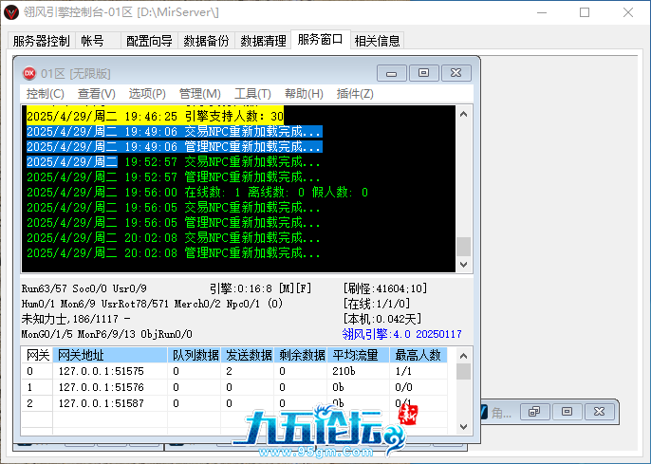Close the minimized 角... child window
This screenshot has height=464, width=651.
(x=599, y=412)
